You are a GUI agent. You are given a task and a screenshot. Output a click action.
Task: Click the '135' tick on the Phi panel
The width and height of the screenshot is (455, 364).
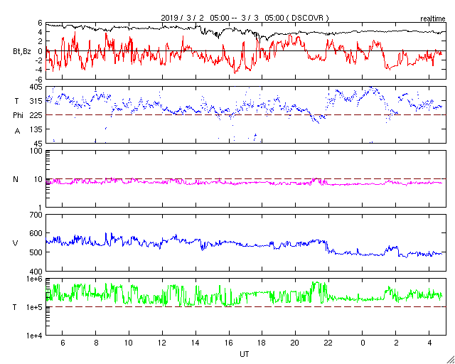[36, 129]
